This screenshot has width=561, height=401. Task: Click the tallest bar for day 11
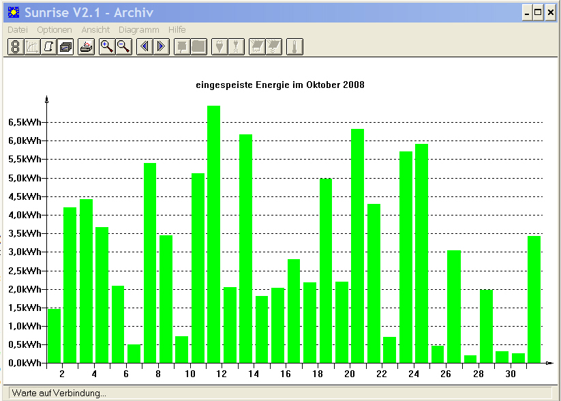click(x=214, y=234)
